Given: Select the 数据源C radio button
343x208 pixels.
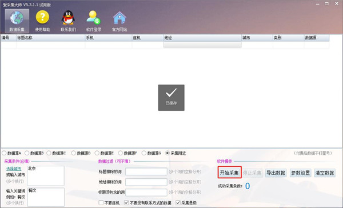Looking at the screenshot, I should pos(49,153).
